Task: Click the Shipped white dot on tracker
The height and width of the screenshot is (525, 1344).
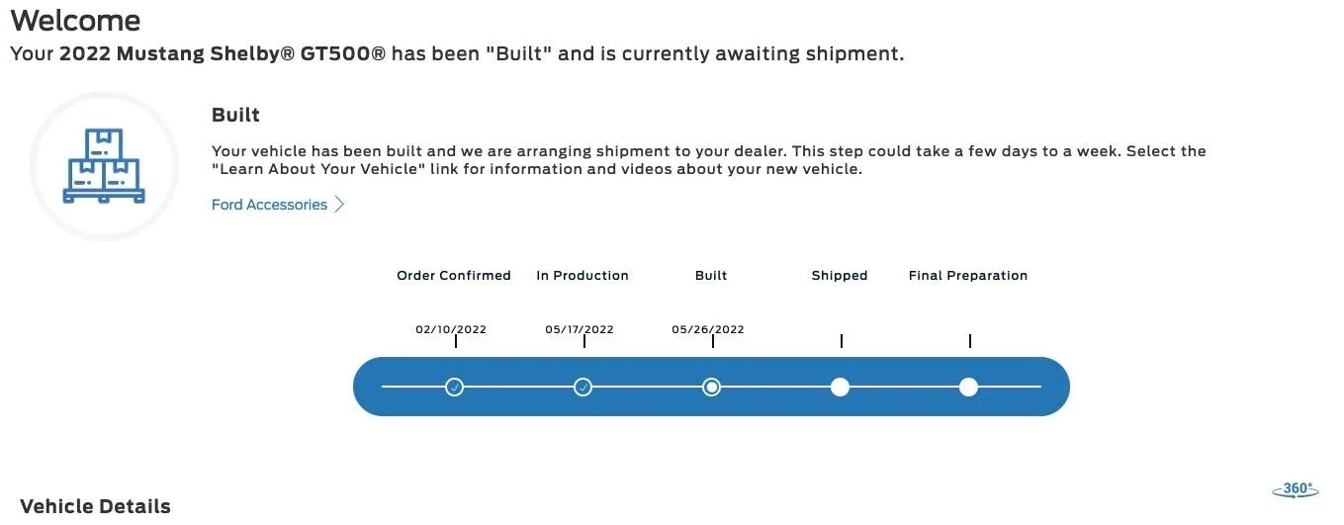Action: pyautogui.click(x=840, y=387)
